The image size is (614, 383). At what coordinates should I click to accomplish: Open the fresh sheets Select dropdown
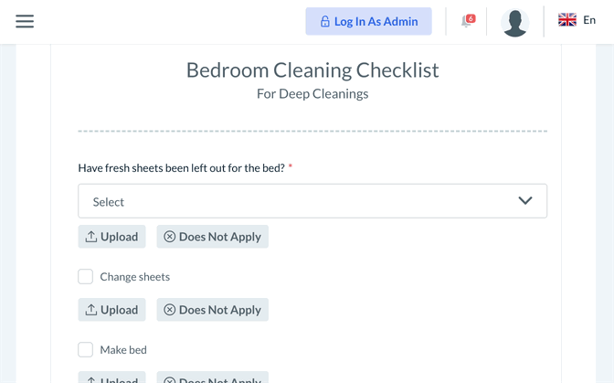tap(302, 202)
